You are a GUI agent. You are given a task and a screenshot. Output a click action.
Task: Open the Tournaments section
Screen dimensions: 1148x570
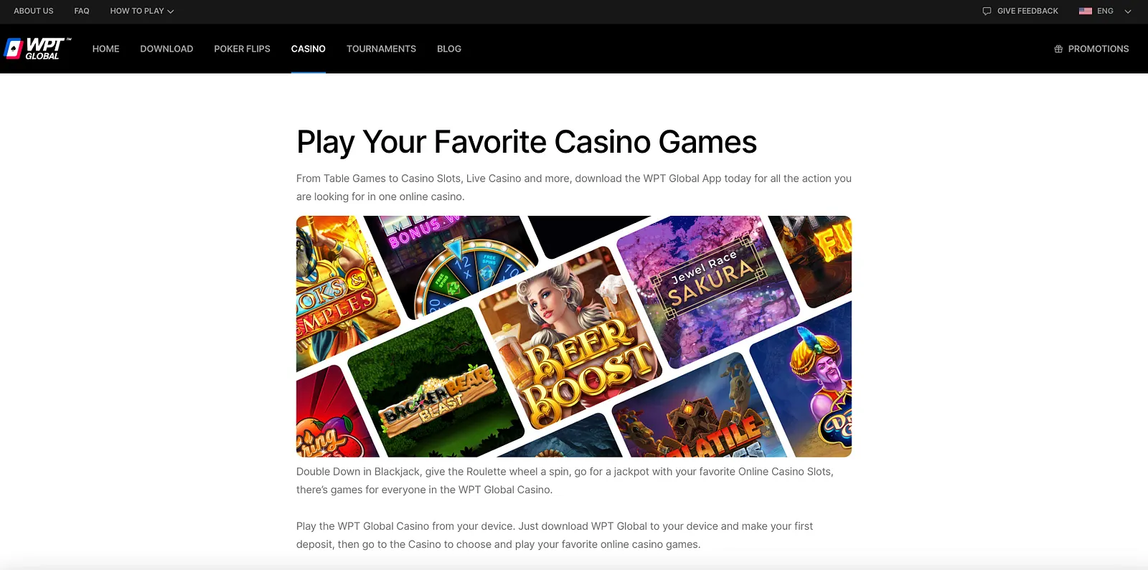381,49
